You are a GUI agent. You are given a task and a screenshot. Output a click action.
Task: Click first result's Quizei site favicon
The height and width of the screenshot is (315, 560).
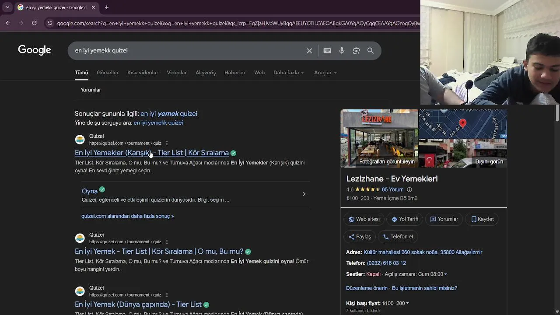tap(80, 140)
